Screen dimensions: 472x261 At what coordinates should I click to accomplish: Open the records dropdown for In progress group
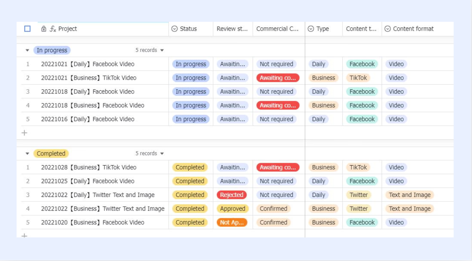tap(162, 50)
